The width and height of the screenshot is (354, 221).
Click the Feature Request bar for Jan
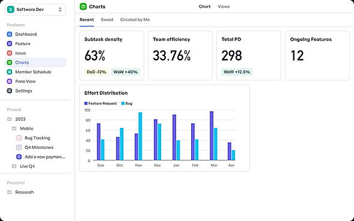[174, 138]
